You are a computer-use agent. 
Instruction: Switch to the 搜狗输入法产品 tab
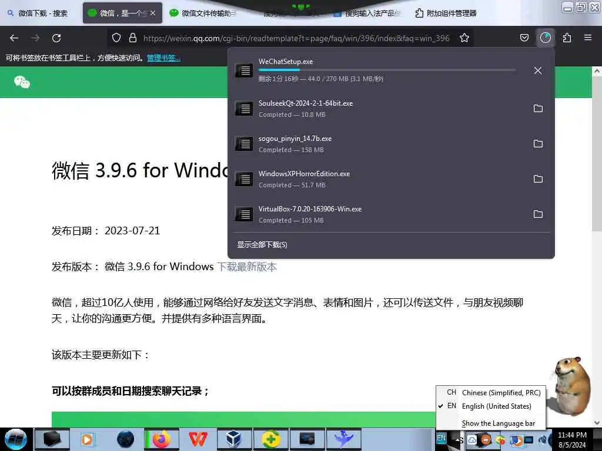pos(367,13)
